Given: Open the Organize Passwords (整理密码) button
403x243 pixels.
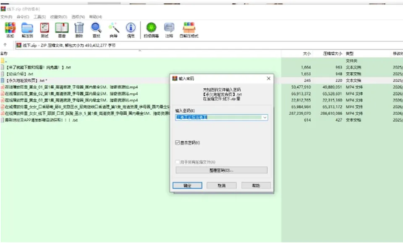Looking at the screenshot, I should tap(222, 170).
